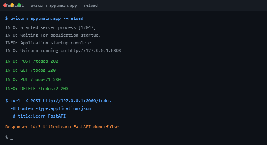267x145 pixels.
Task: Click the -H Content-Type:application/json line
Action: (51, 108)
